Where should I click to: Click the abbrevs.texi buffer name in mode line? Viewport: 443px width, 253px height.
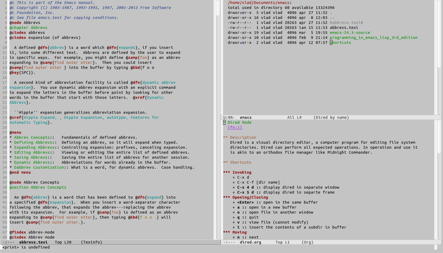point(33,242)
